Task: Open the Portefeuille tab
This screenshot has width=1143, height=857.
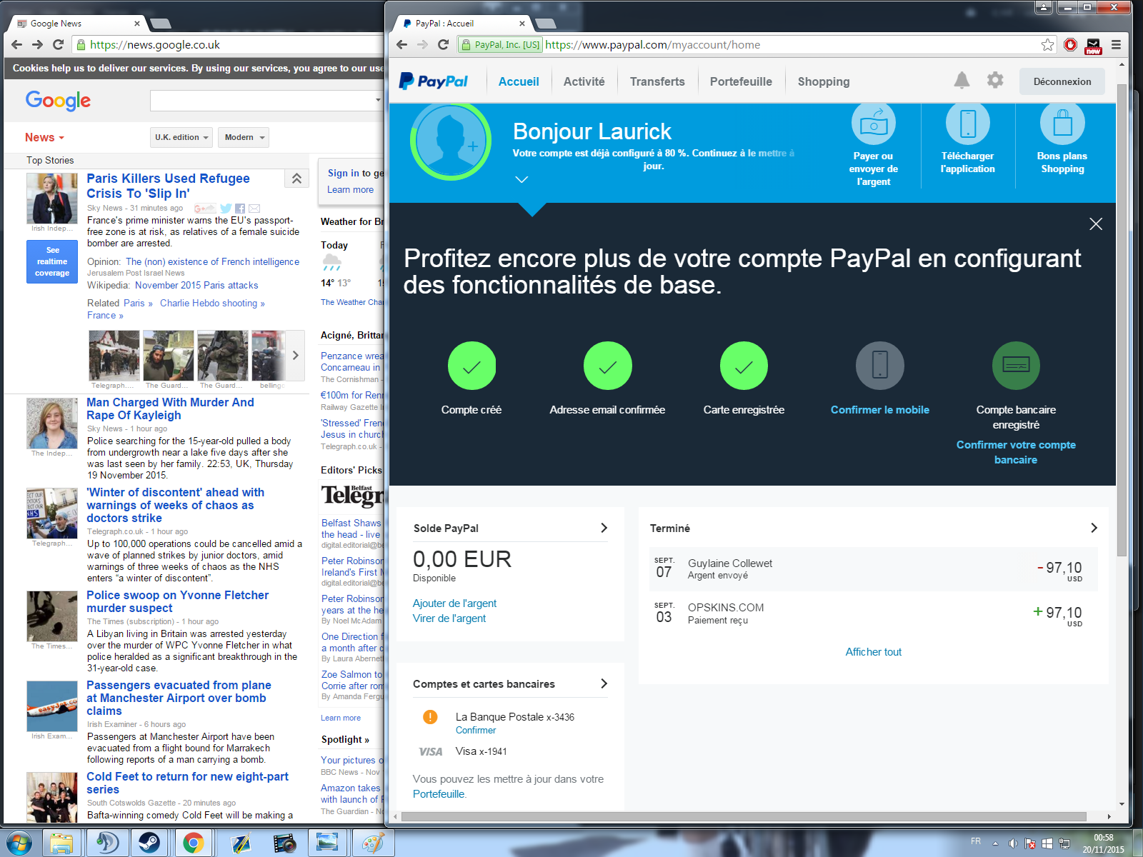Action: point(740,81)
